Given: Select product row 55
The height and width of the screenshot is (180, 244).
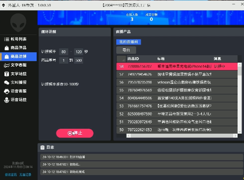Looking at the screenshot, I should coord(177,90).
